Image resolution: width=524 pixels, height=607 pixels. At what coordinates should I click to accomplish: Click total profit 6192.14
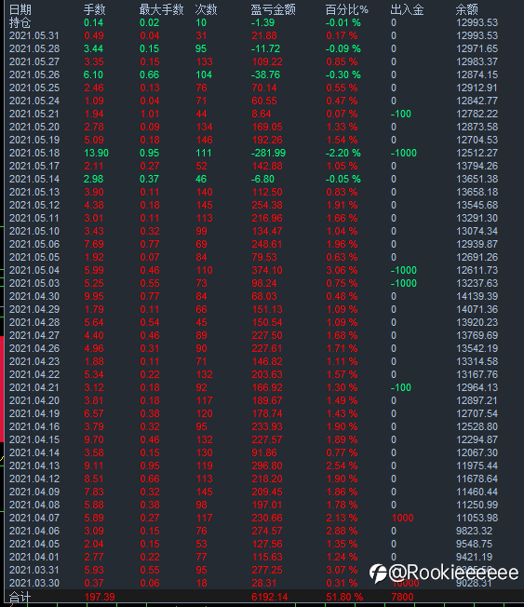coord(269,598)
